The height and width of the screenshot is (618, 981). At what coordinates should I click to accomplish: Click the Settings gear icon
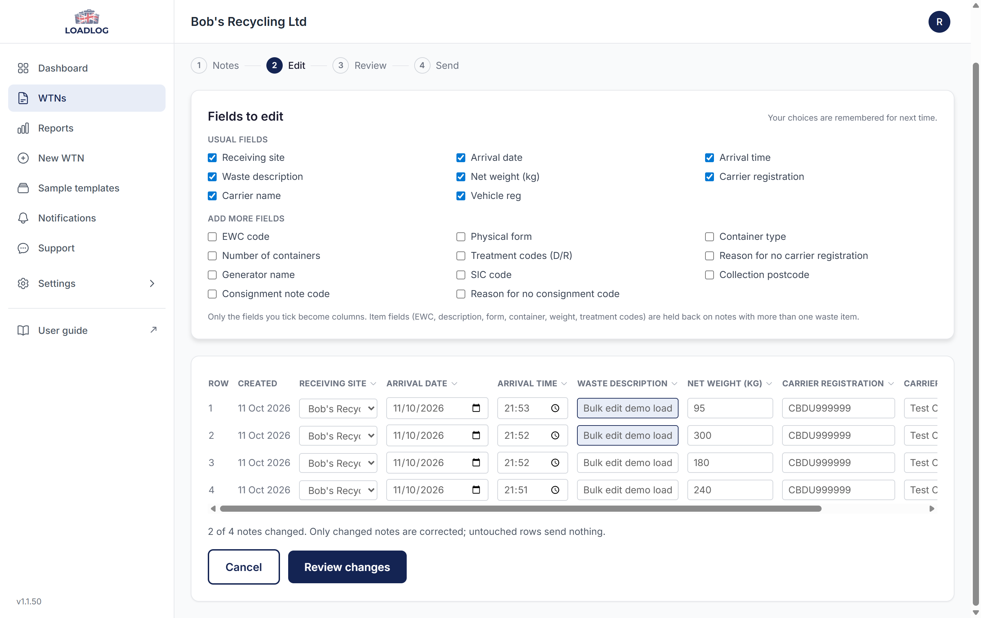click(23, 283)
